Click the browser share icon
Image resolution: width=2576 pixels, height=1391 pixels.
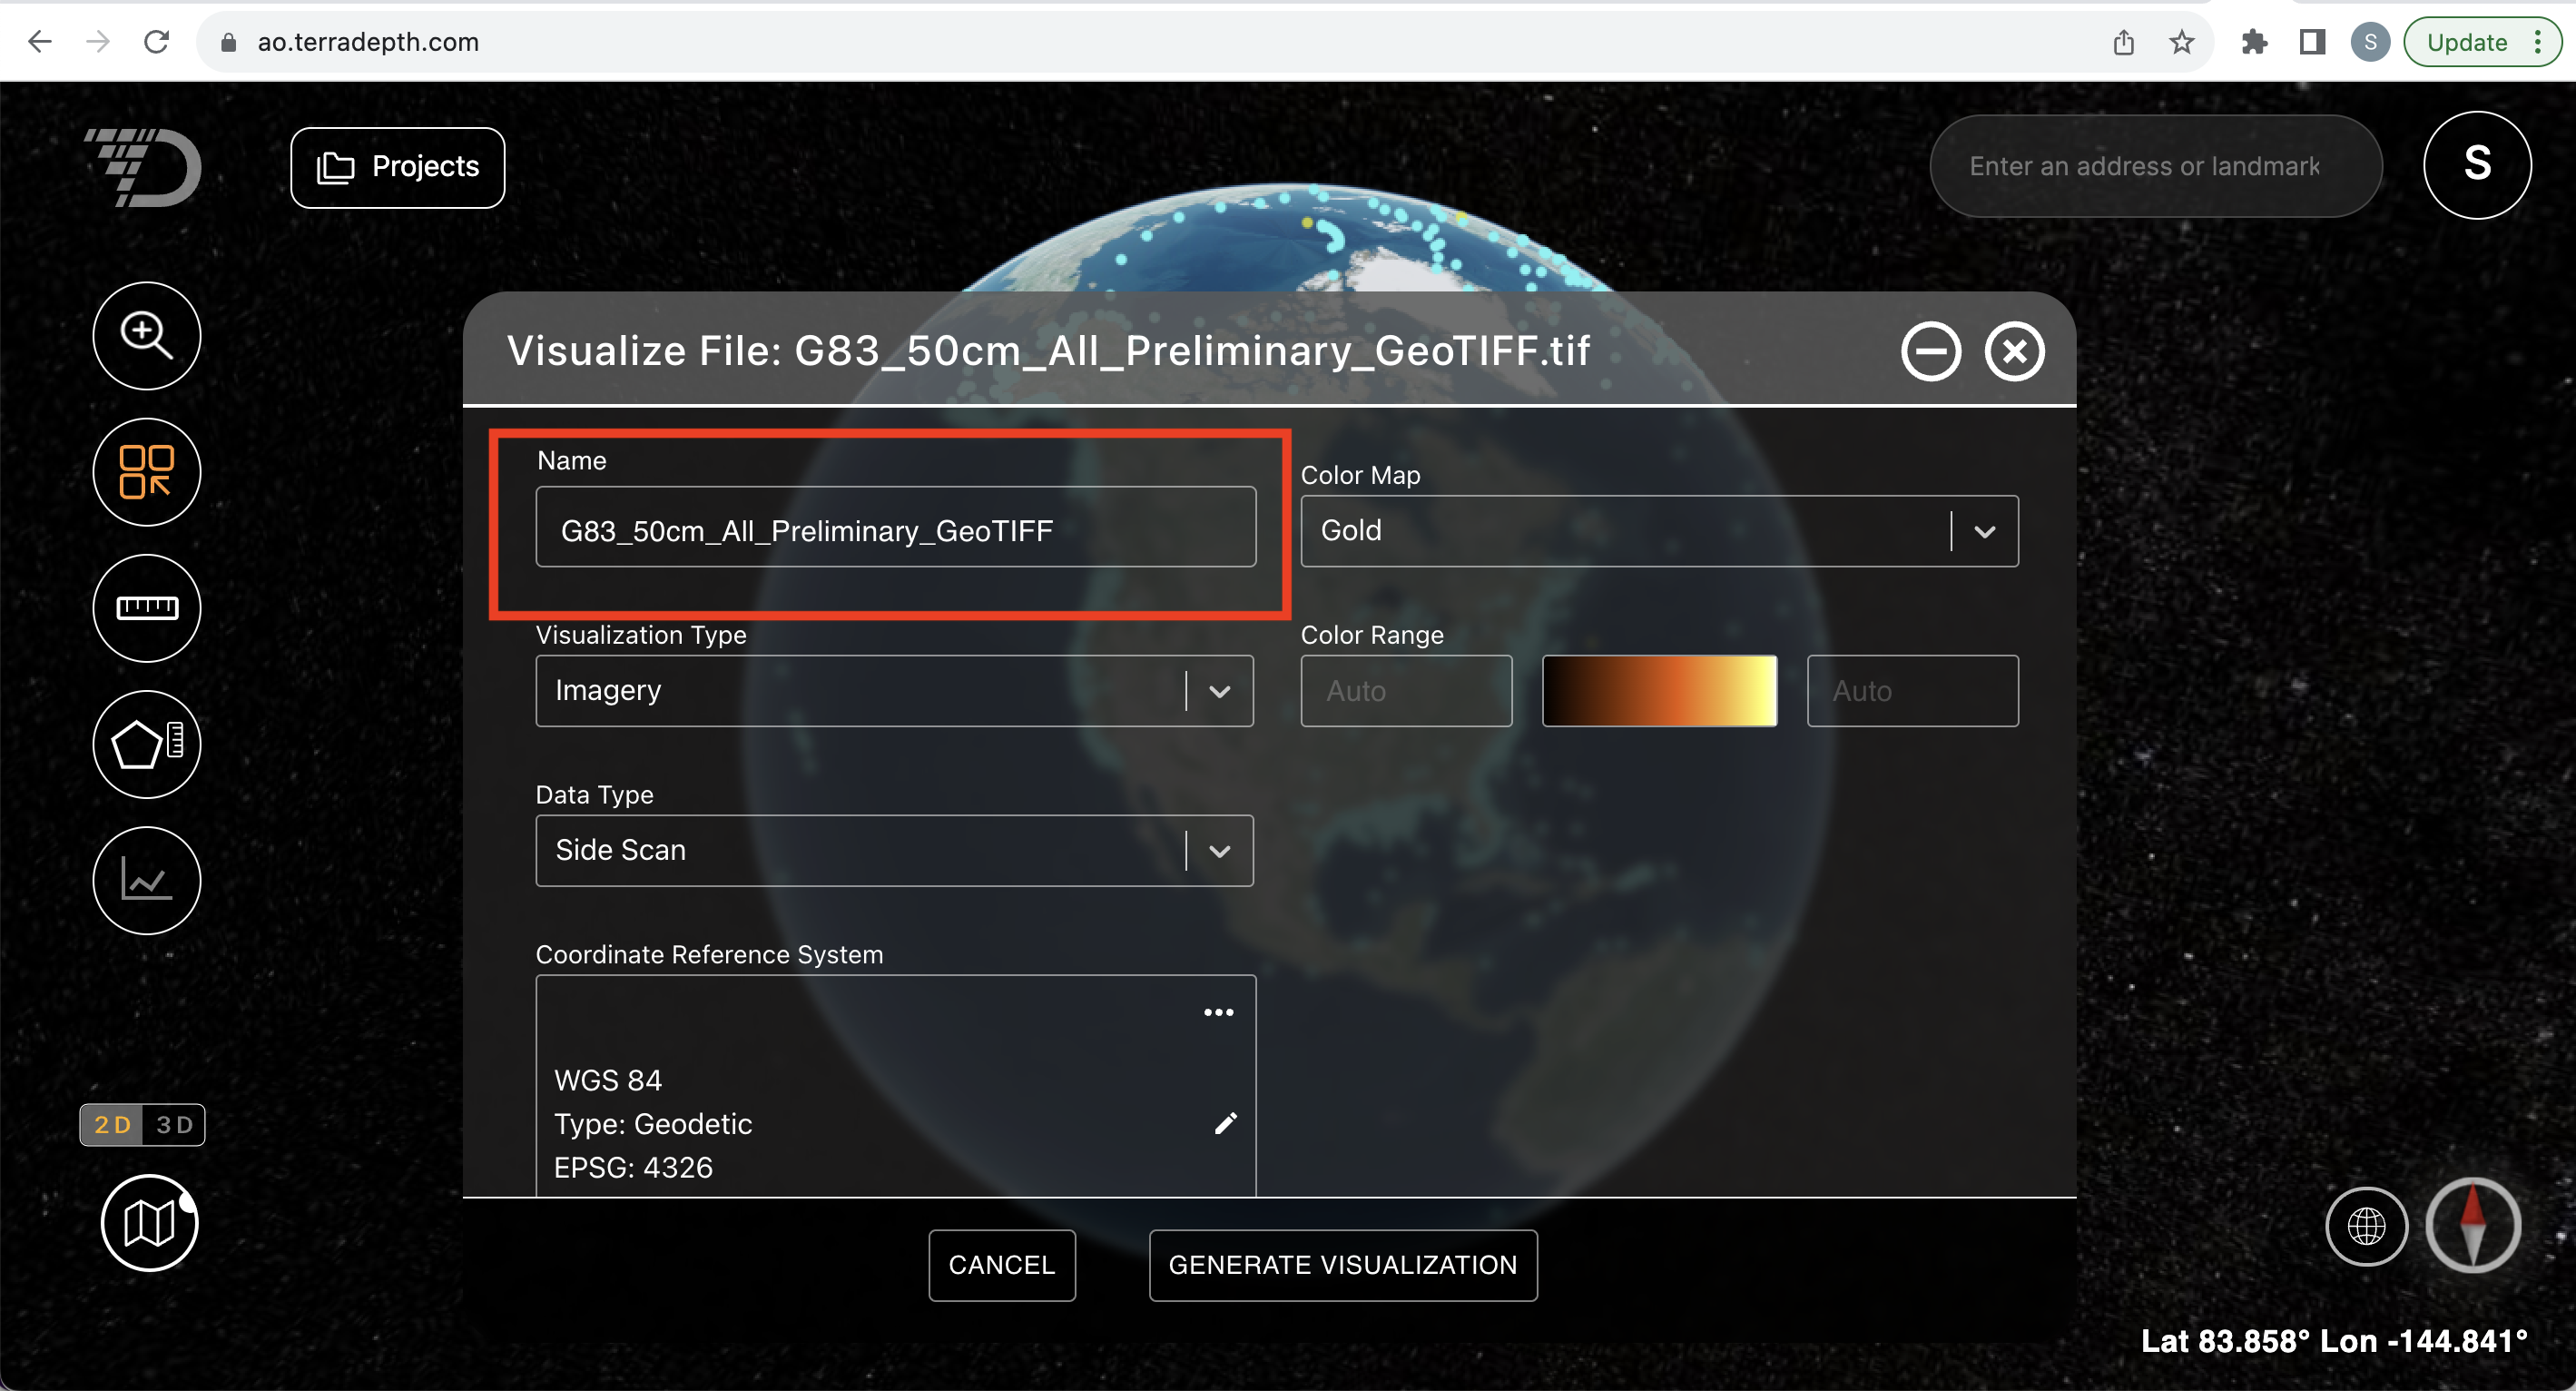[2124, 42]
